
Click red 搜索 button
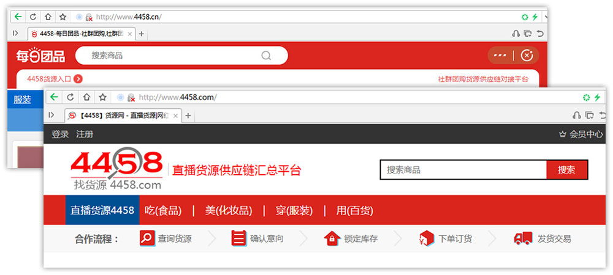click(566, 170)
